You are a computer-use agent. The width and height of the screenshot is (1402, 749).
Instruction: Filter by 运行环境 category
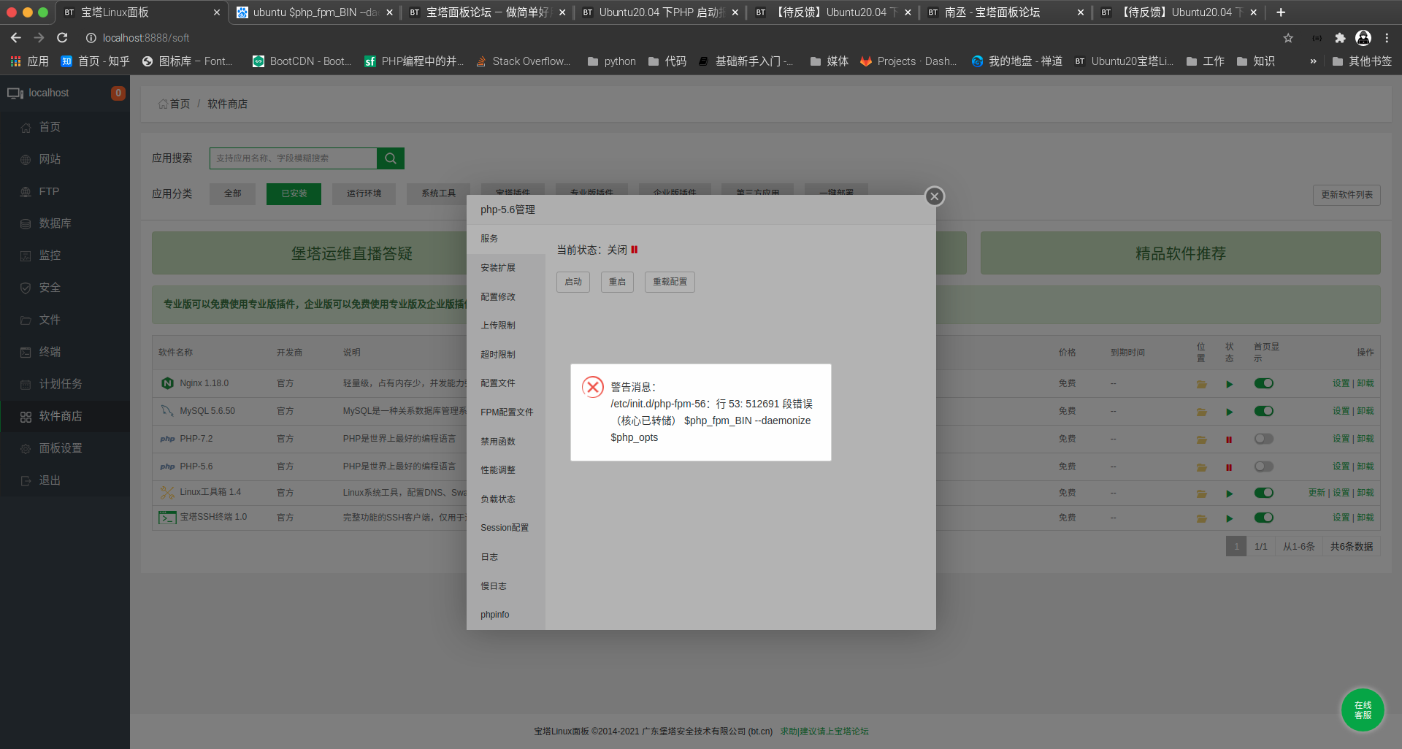pyautogui.click(x=364, y=193)
